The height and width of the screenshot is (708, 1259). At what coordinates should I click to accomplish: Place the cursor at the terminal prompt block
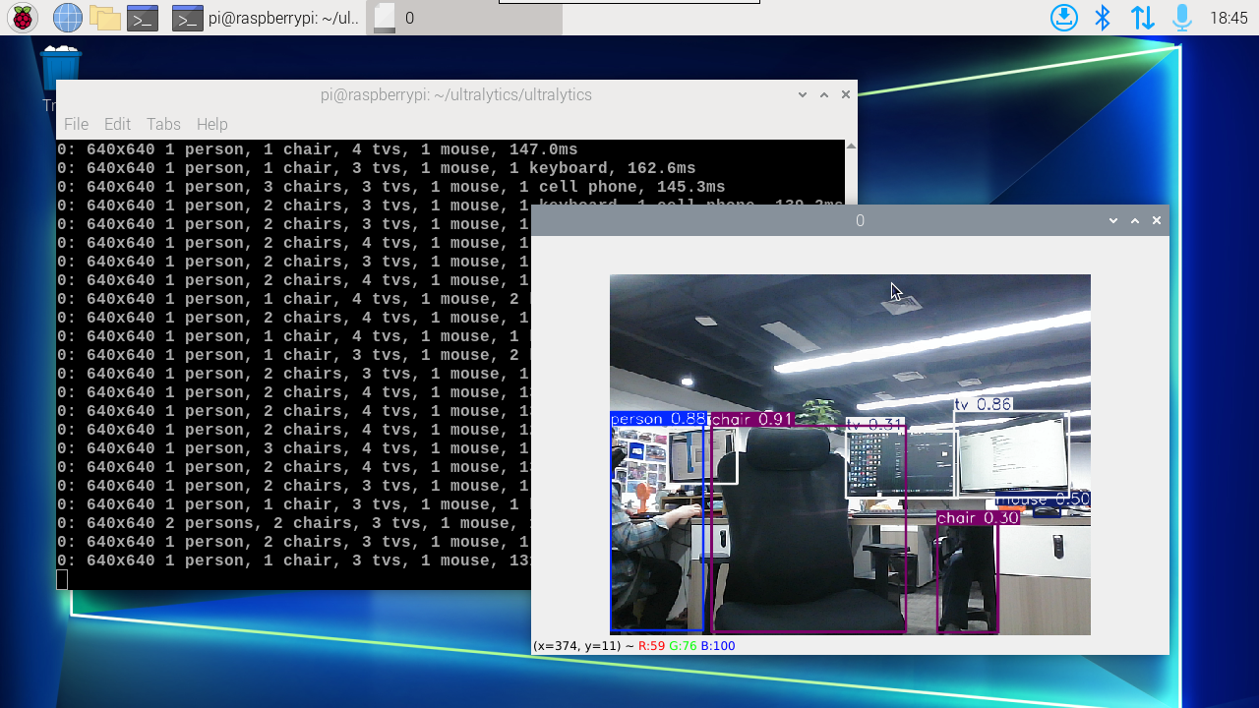click(x=62, y=579)
